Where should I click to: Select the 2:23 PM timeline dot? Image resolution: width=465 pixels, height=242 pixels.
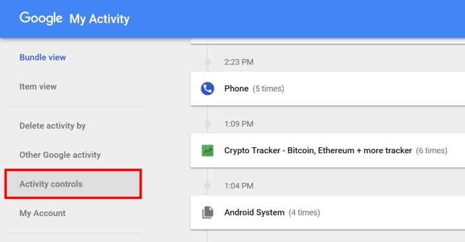(x=207, y=62)
